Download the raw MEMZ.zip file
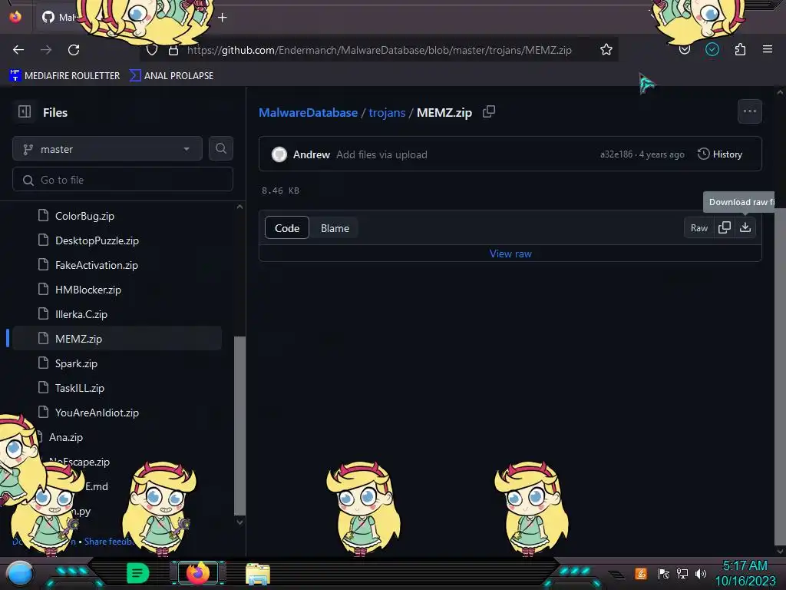The image size is (786, 590). click(745, 227)
